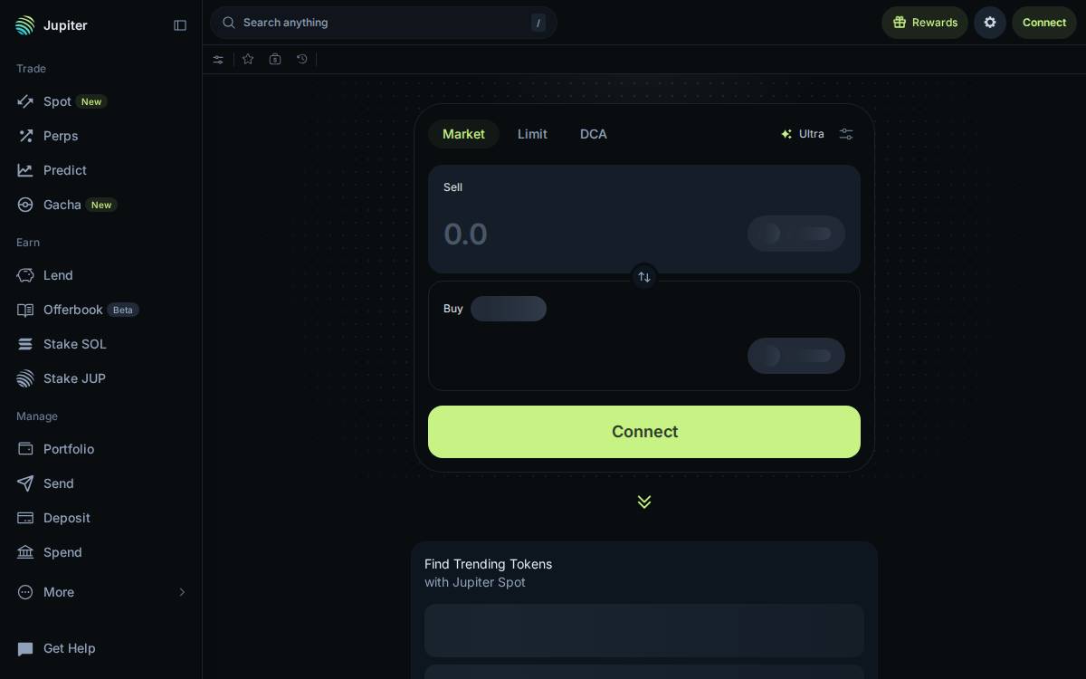The image size is (1086, 679).
Task: Open the Gacha page
Action: tap(100, 205)
